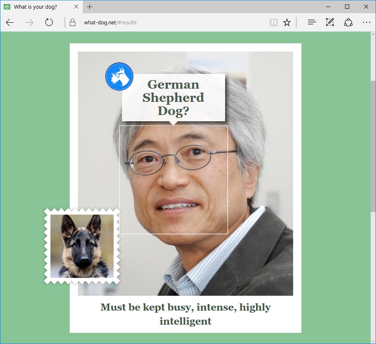Screen dimensions: 376x344
Task: Maximize the browser window
Action: coord(347,7)
